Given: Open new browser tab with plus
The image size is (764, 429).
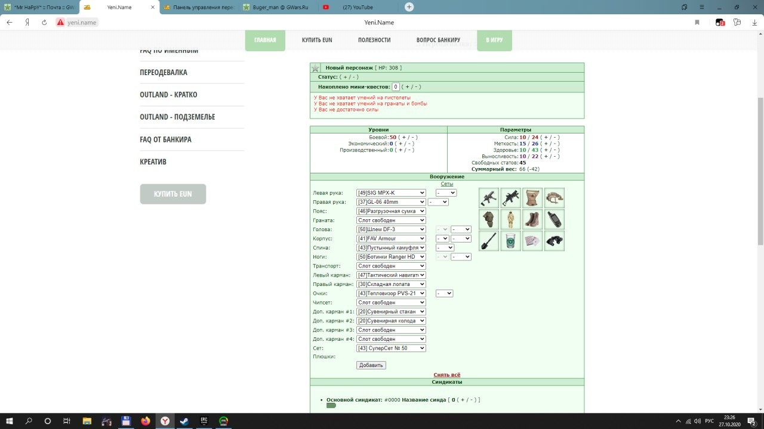Looking at the screenshot, I should point(409,7).
